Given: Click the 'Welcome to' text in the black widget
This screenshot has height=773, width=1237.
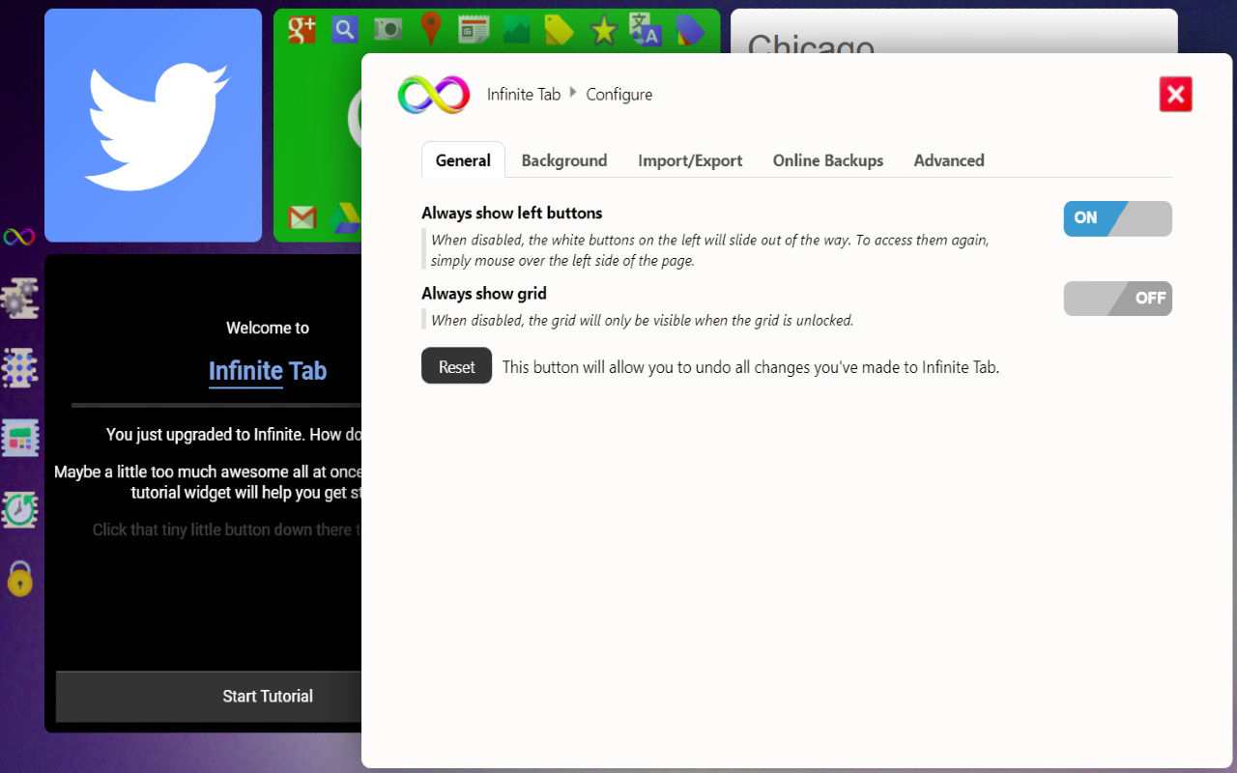Looking at the screenshot, I should tap(268, 329).
